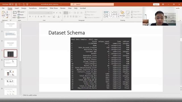This screenshot has height=102, width=182.
Task: Click the Sign in button
Action: (156, 5)
